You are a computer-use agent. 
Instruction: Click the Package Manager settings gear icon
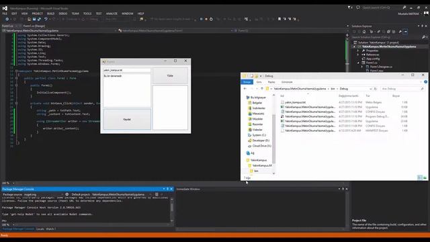(x=67, y=194)
